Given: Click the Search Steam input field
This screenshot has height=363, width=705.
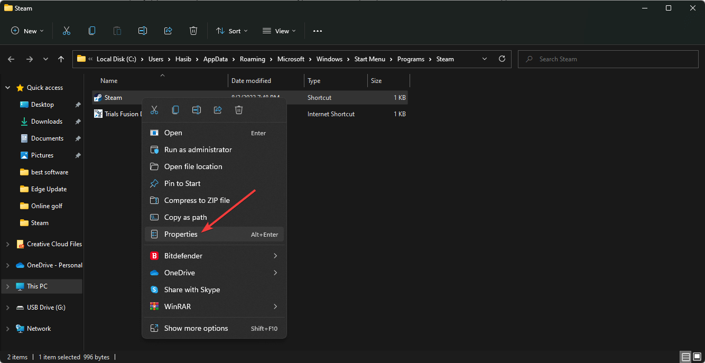Looking at the screenshot, I should pyautogui.click(x=608, y=59).
